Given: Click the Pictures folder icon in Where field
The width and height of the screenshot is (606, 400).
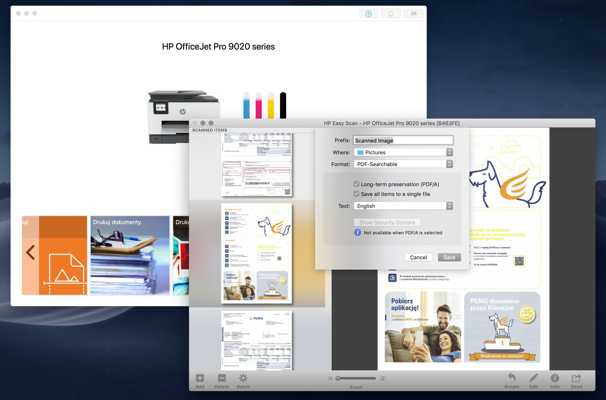Looking at the screenshot, I should (x=360, y=152).
